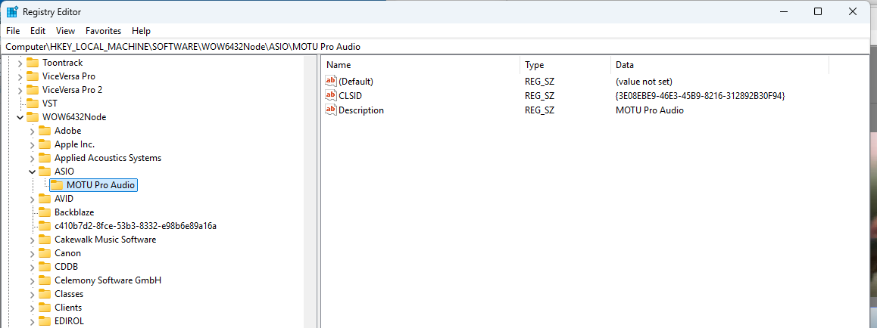Expand the Toontrack key
877x328 pixels.
[20, 63]
